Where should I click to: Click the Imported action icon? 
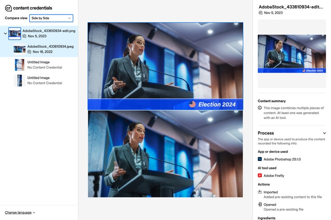[x=260, y=192]
